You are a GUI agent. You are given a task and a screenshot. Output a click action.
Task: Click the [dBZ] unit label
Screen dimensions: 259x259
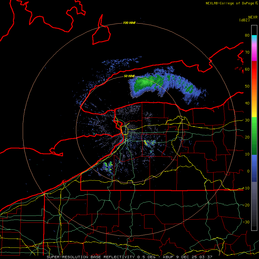(244, 20)
